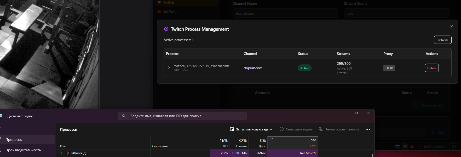Switch to the Производительность tab

(23, 150)
